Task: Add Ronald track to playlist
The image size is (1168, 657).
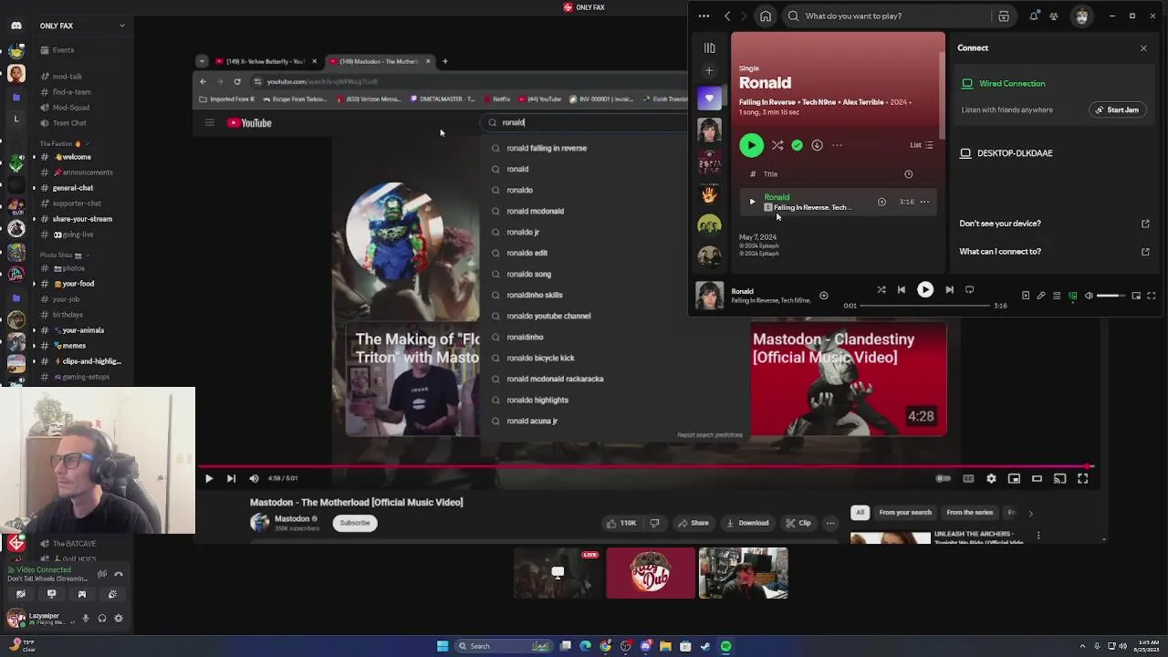Action: click(x=881, y=202)
